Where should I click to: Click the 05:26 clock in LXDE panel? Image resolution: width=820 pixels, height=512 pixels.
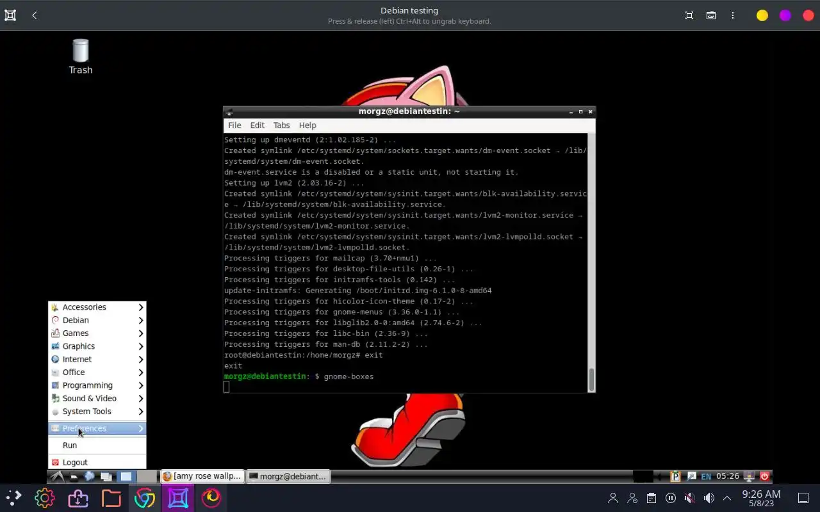(728, 476)
